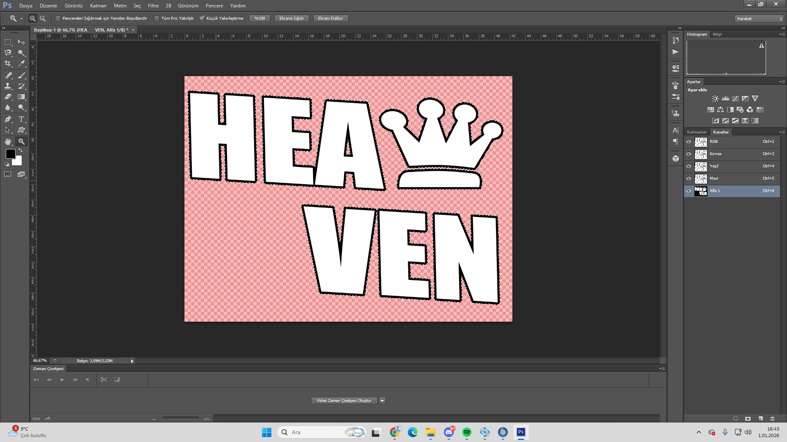The image size is (787, 442).
Task: Hide the Alfa 1 channel
Action: click(x=689, y=191)
